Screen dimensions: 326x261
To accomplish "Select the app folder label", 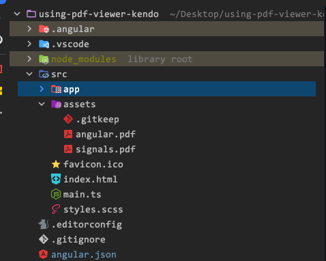I will [72, 90].
